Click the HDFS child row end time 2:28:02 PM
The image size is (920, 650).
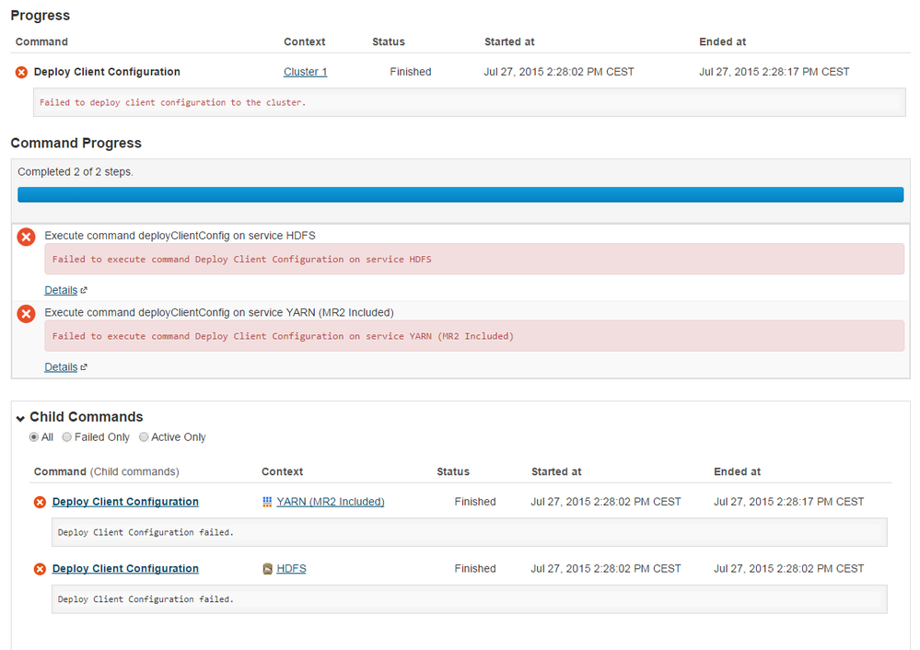pos(789,568)
